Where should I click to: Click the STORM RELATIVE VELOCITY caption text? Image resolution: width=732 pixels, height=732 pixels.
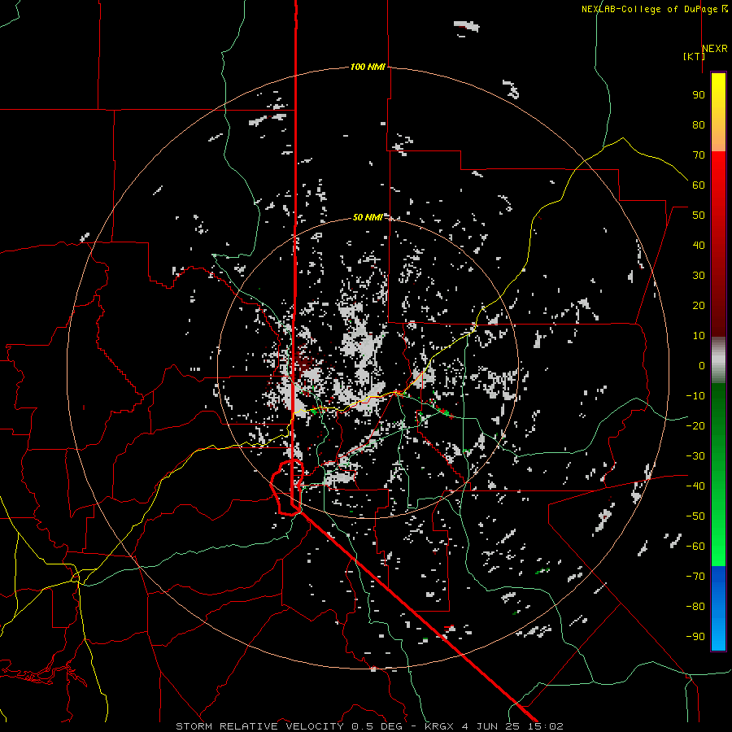[x=259, y=726]
